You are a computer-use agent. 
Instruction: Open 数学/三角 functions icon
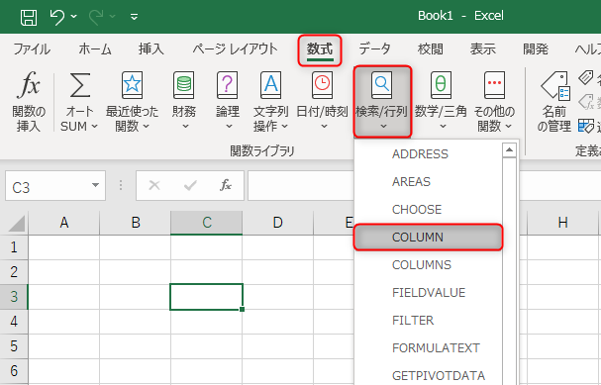tap(441, 85)
